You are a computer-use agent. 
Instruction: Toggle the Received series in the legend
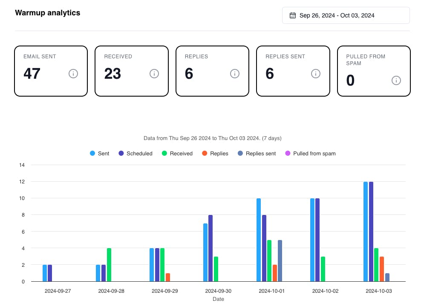click(x=162, y=153)
